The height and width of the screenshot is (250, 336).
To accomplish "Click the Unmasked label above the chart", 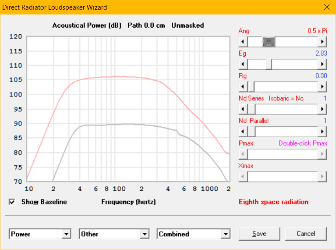I will pos(187,25).
